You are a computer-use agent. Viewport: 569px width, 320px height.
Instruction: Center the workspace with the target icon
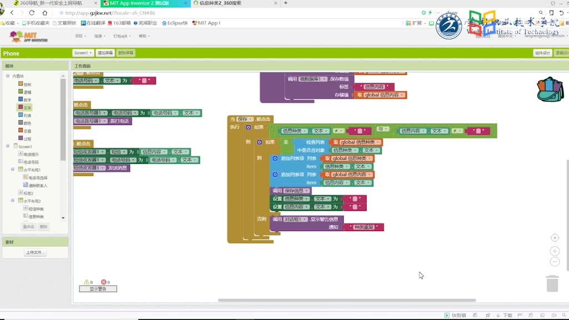point(555,238)
